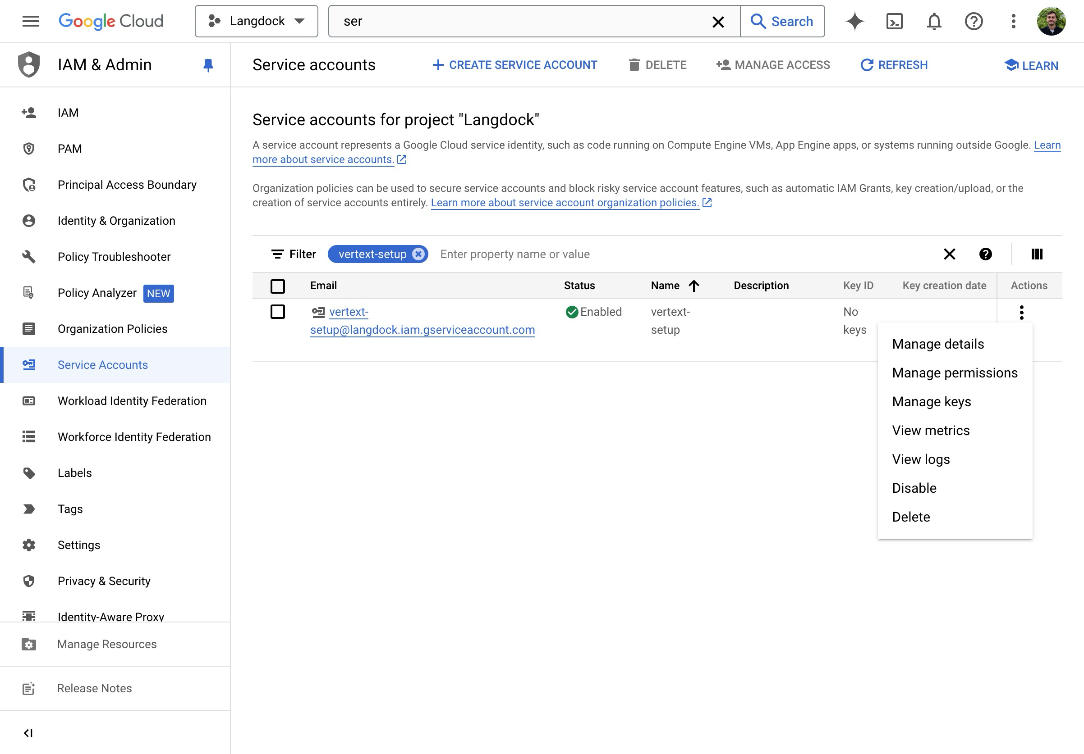Open 'more about service accounts' link

pos(323,159)
